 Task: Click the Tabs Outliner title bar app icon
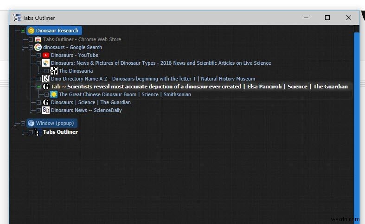coord(17,18)
